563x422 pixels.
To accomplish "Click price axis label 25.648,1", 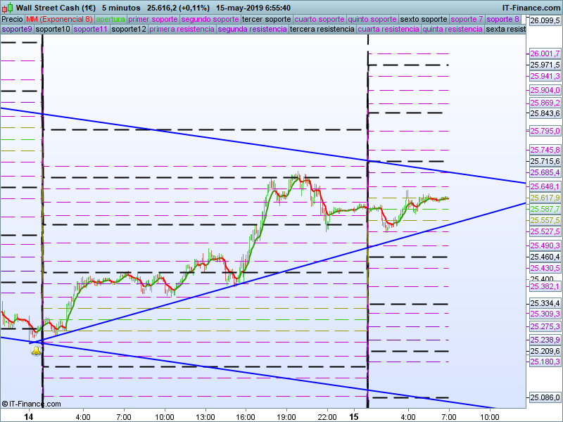I will [x=545, y=186].
